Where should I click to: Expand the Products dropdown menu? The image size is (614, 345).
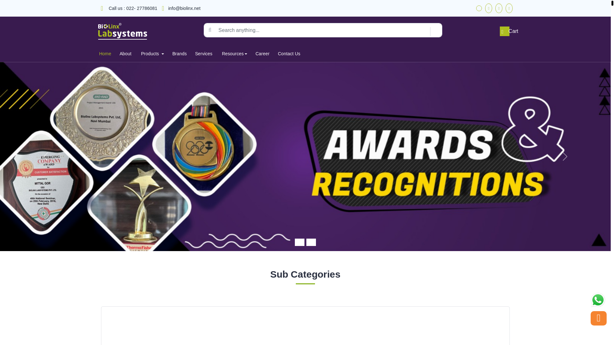(152, 54)
